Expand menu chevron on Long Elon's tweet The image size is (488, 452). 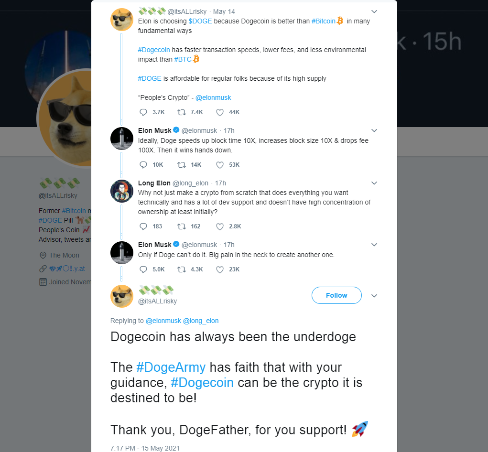coord(374,183)
